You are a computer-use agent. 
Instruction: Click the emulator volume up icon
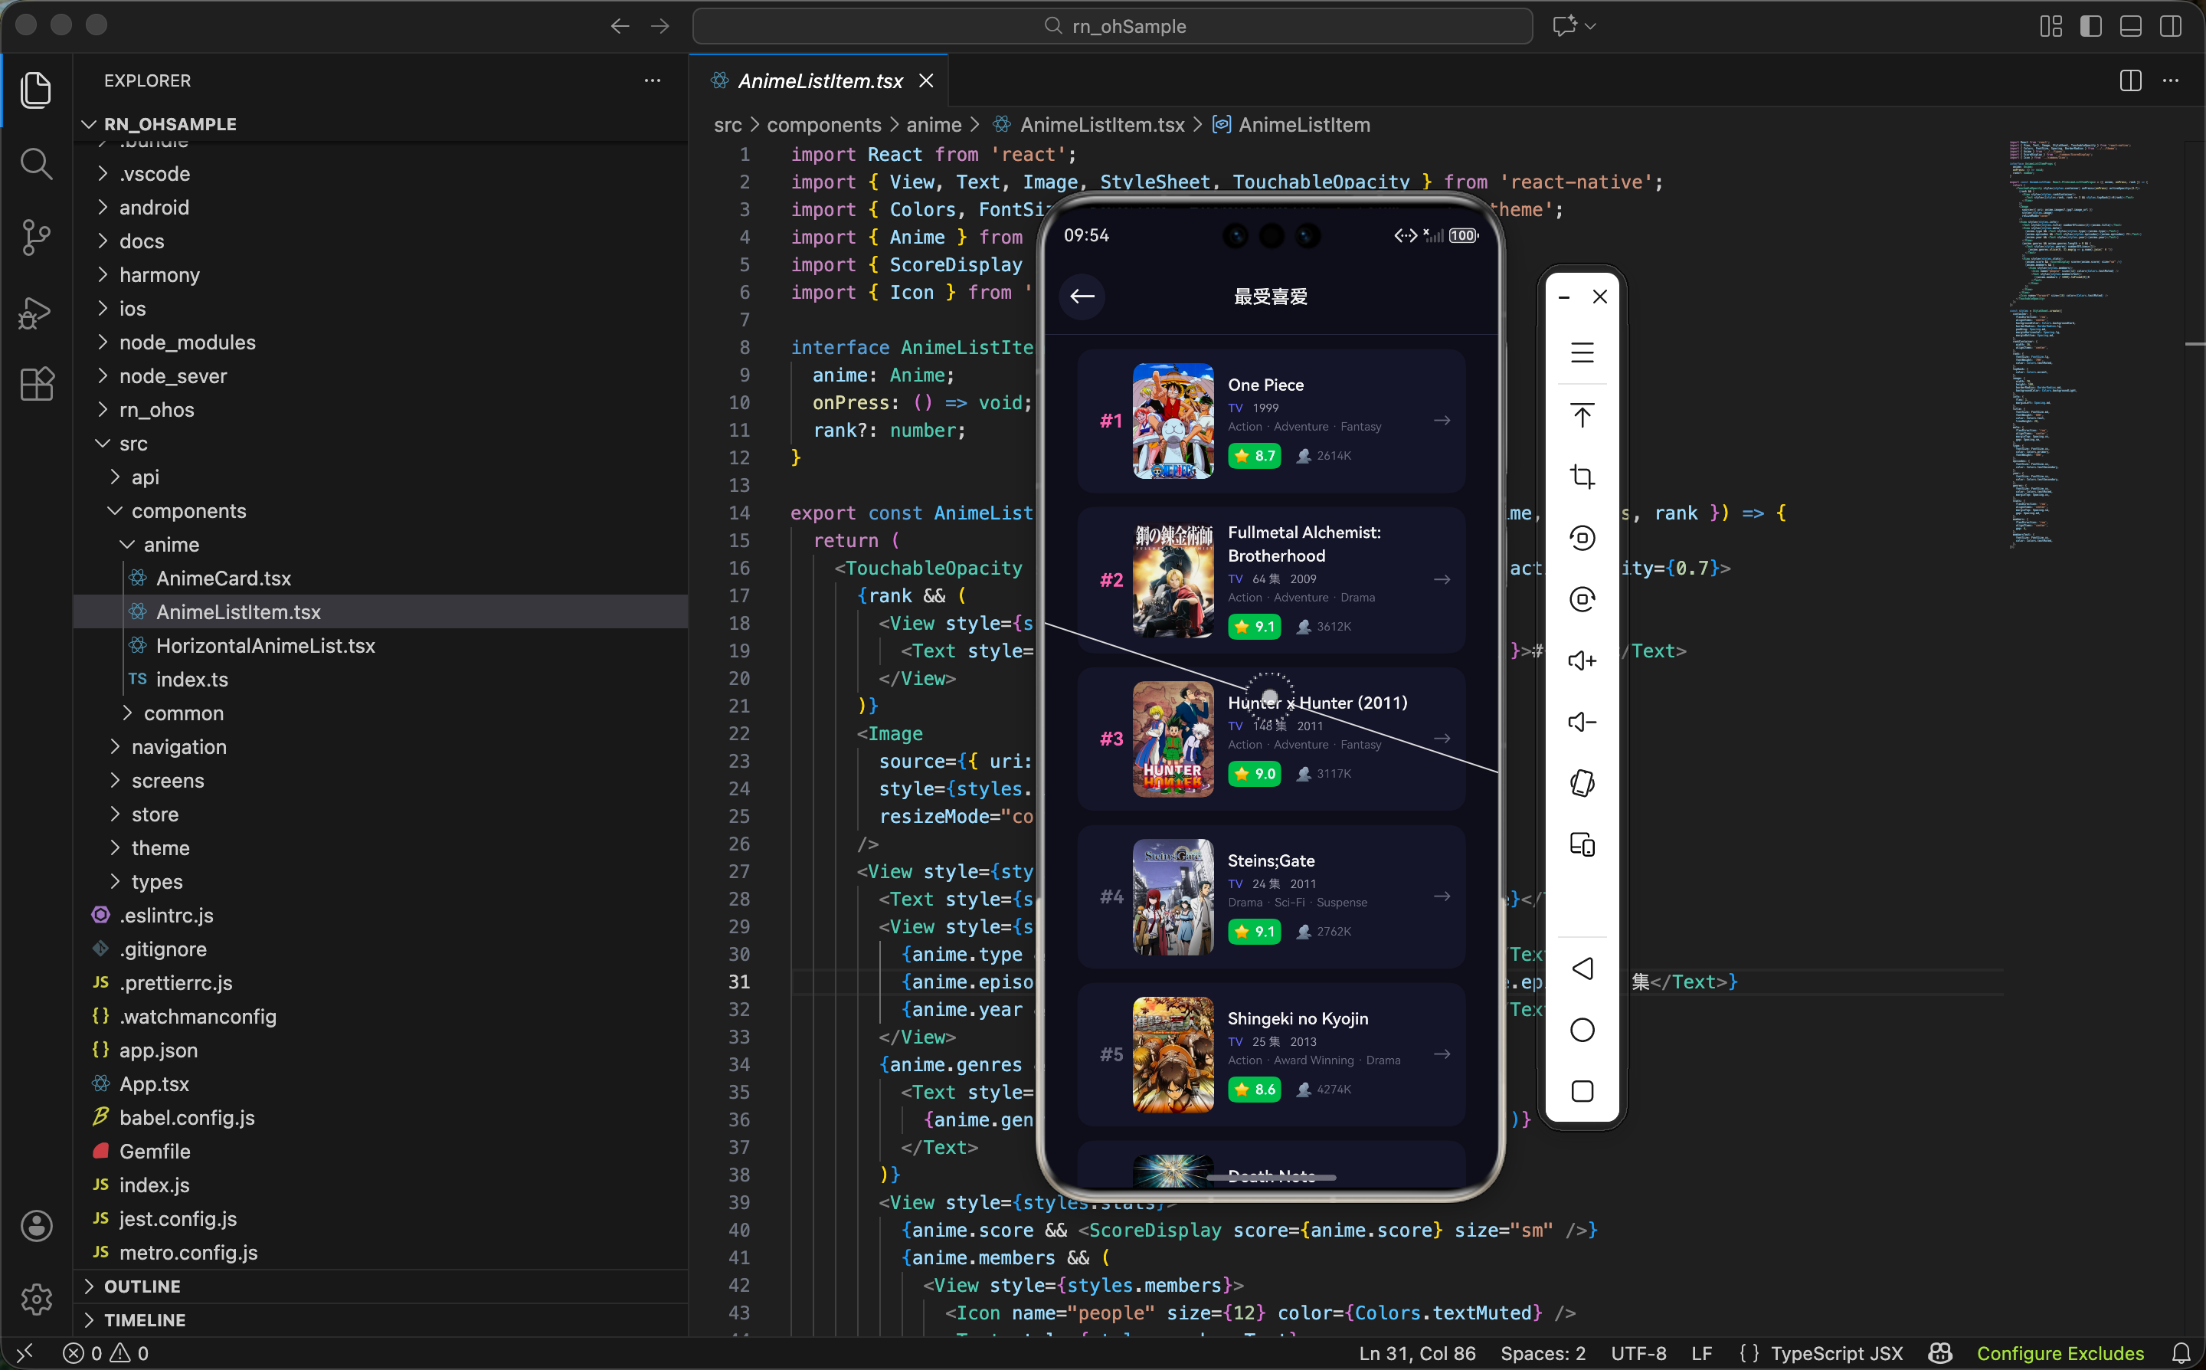pyautogui.click(x=1581, y=660)
